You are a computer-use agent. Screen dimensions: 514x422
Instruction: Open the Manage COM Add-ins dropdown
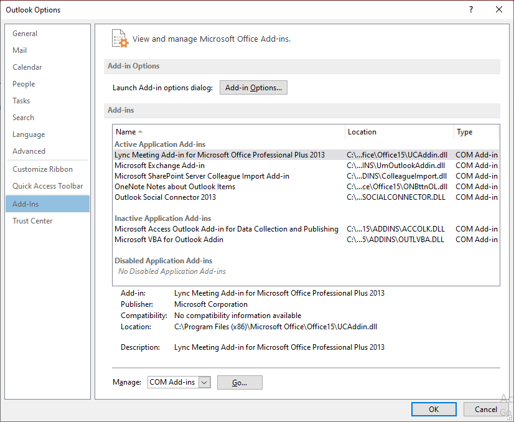(204, 382)
